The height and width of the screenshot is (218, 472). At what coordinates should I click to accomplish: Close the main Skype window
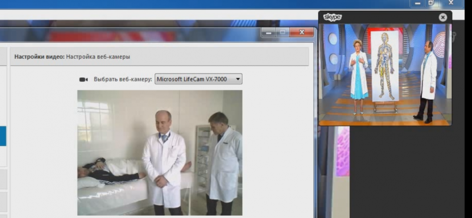pyautogui.click(x=451, y=3)
